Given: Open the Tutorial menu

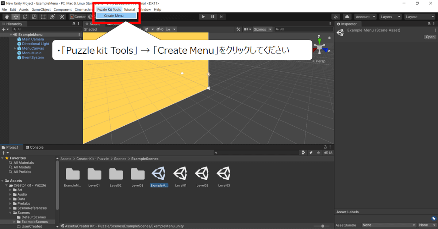Looking at the screenshot, I should [x=129, y=9].
